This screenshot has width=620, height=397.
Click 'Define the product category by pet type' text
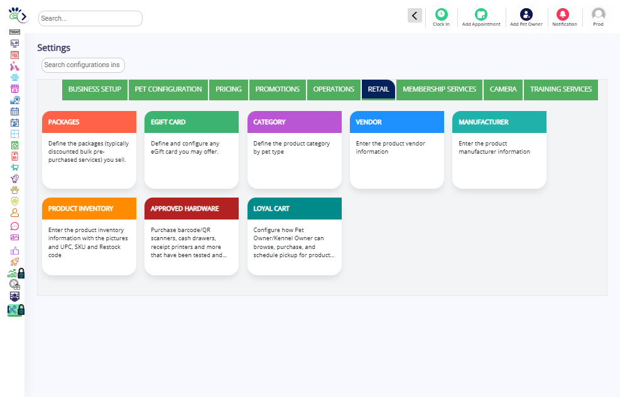pos(292,147)
